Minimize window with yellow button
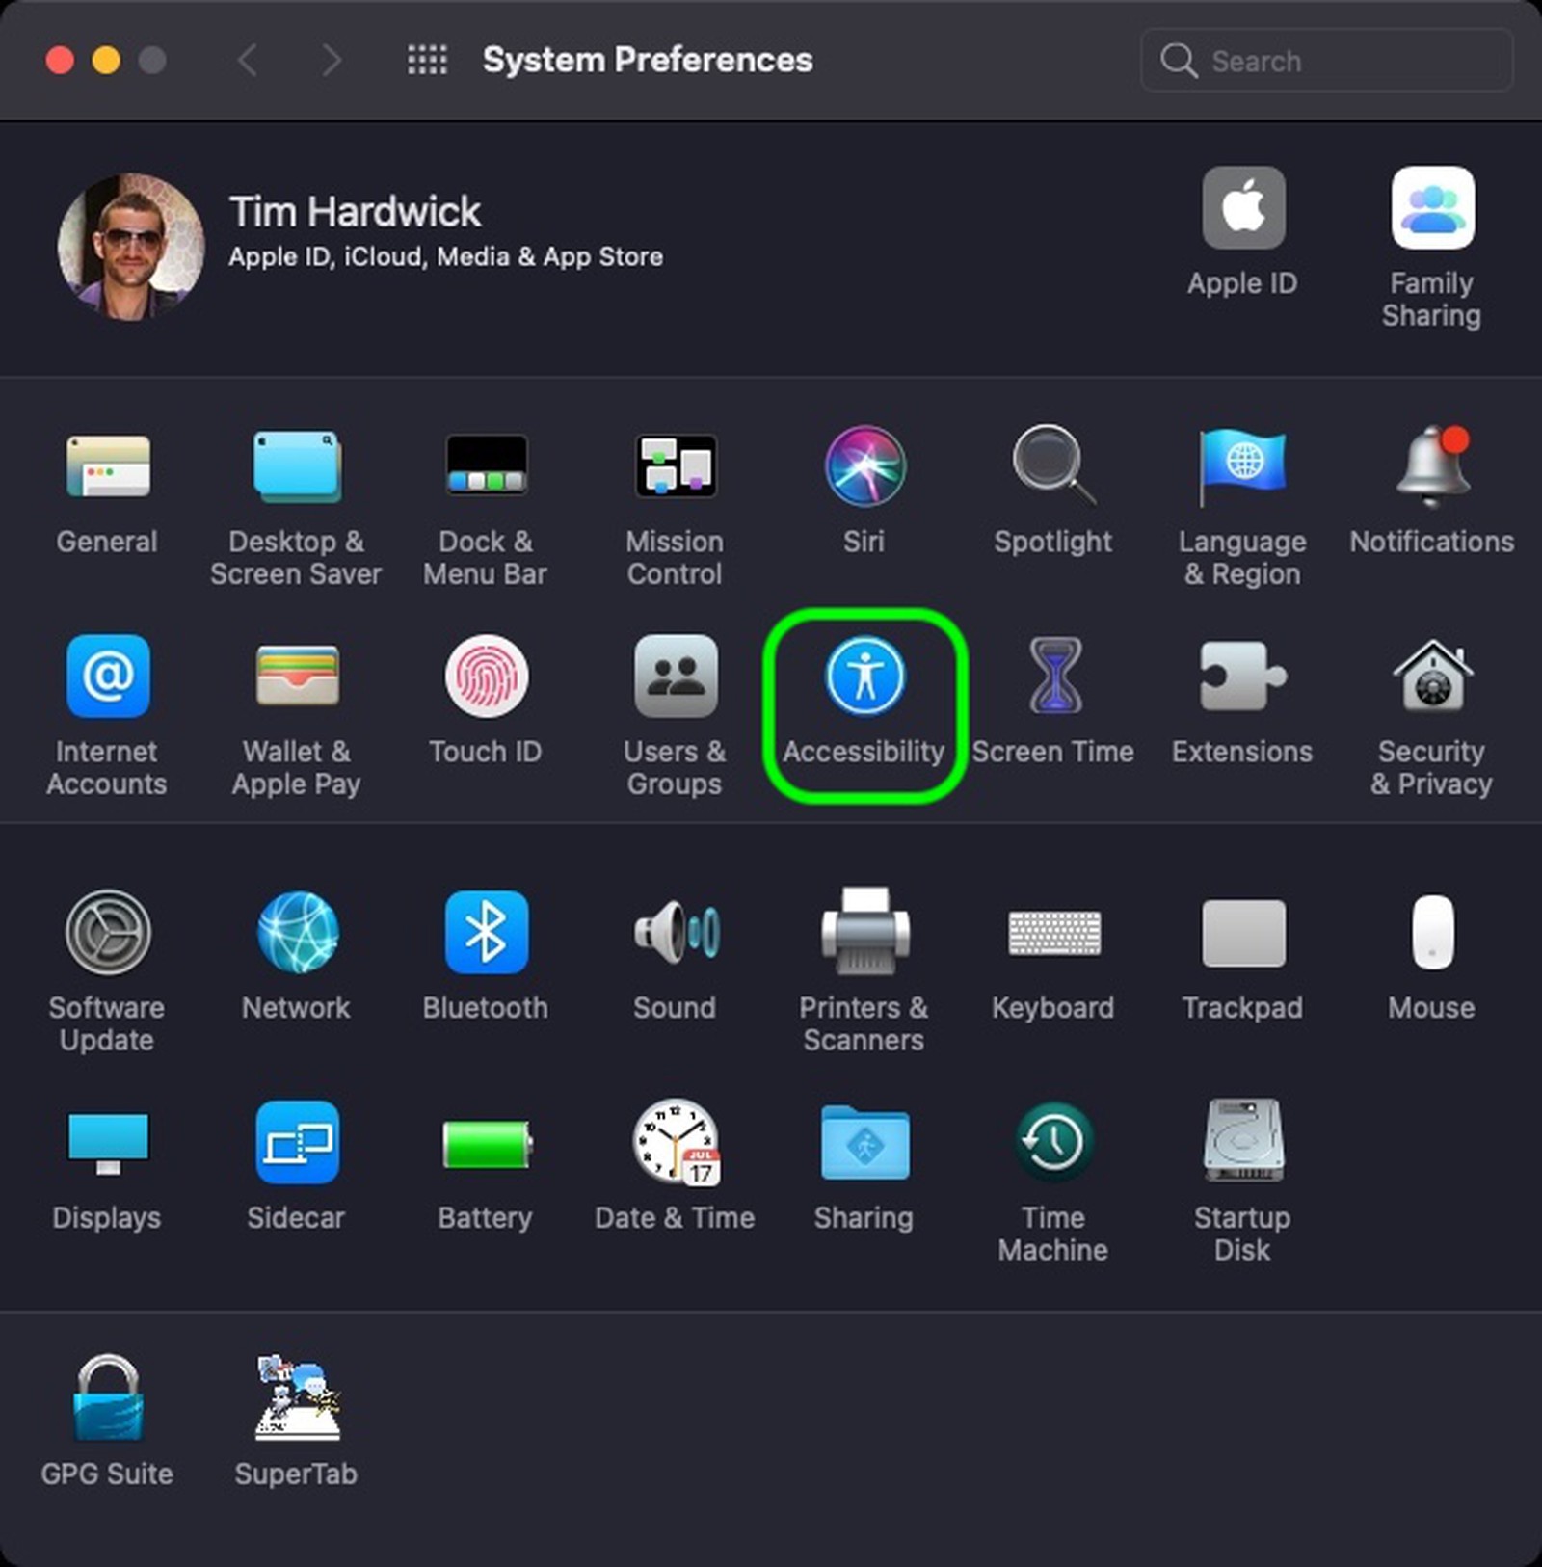 pos(106,60)
